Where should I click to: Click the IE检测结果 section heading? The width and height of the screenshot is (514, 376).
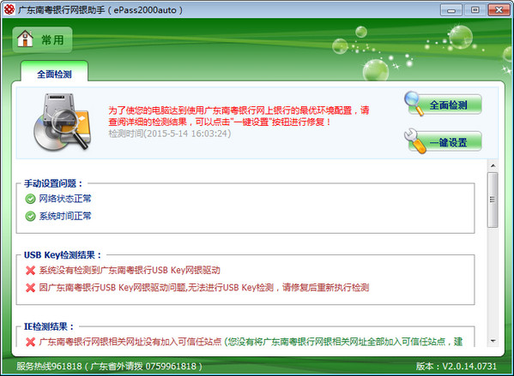pyautogui.click(x=49, y=326)
